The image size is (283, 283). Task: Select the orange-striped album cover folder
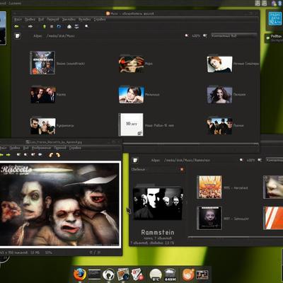tap(273, 218)
